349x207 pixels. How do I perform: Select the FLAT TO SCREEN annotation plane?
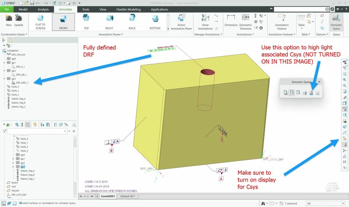[40, 22]
